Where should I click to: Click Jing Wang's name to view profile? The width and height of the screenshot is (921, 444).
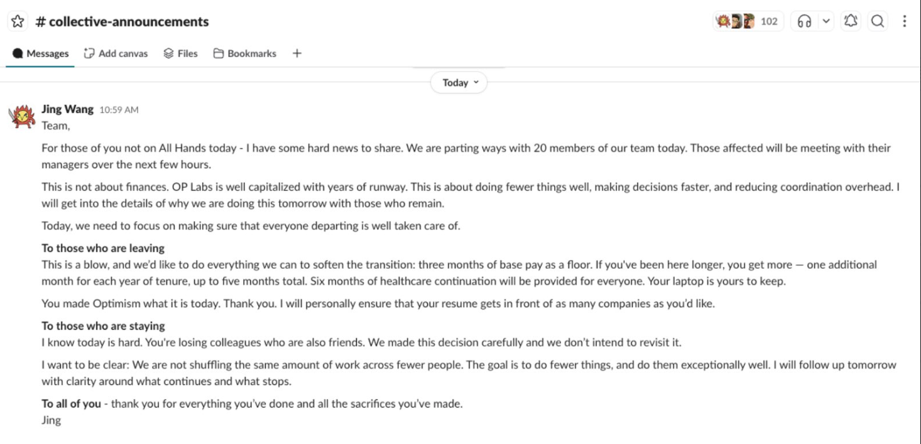(67, 109)
